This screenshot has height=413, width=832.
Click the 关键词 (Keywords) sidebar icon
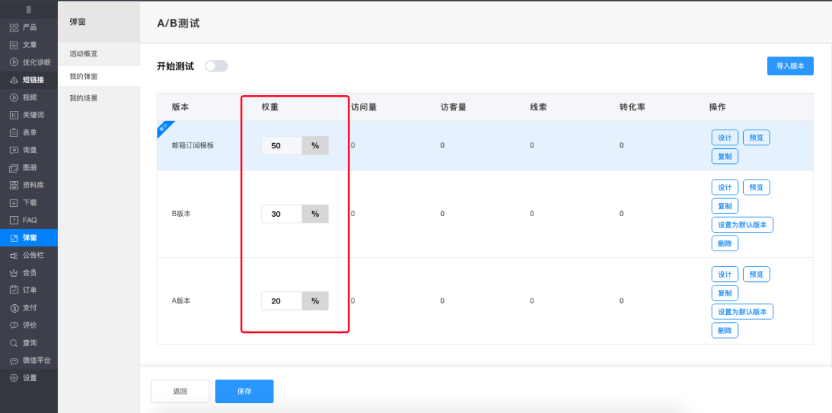coord(29,115)
